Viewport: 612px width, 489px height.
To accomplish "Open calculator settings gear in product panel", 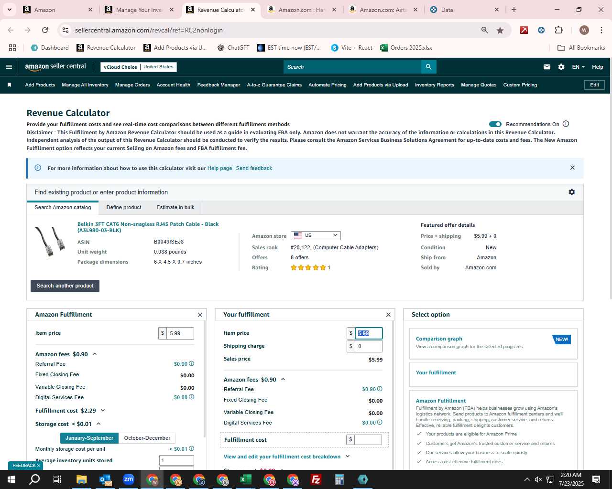I will [x=572, y=192].
